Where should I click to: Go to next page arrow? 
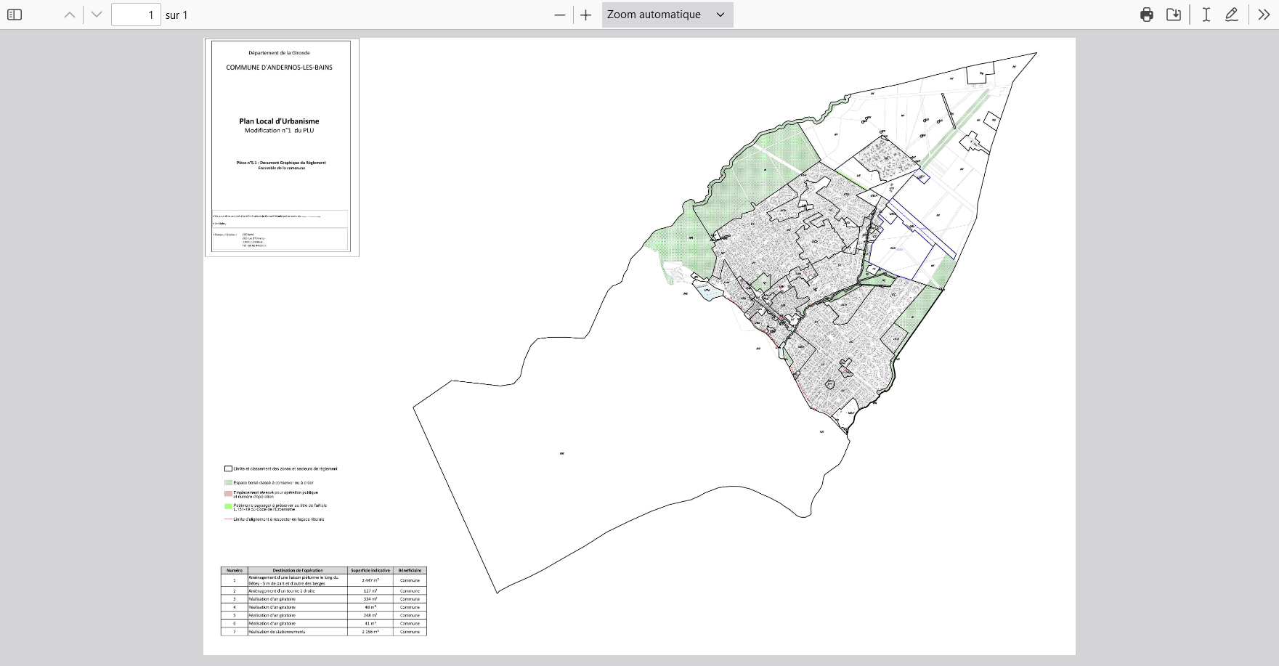click(97, 15)
